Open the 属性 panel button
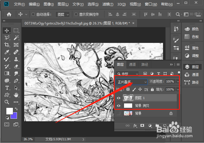 192,48
